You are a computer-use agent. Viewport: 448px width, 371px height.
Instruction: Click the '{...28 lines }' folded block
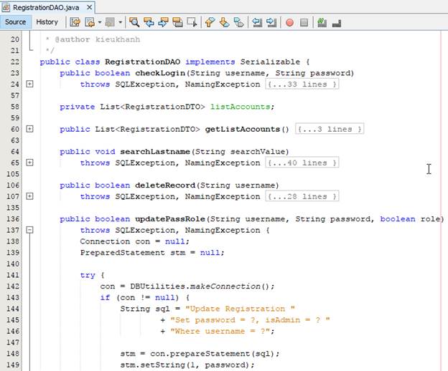pyautogui.click(x=302, y=196)
